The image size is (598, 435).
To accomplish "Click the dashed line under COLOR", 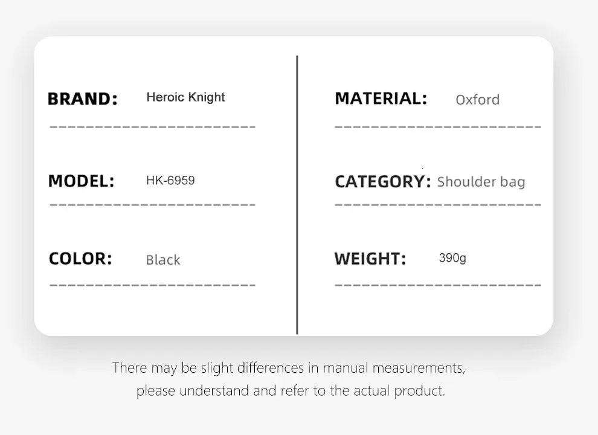I will pos(152,285).
